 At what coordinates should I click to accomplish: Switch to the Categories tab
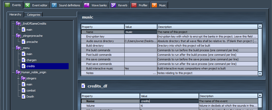point(34,15)
